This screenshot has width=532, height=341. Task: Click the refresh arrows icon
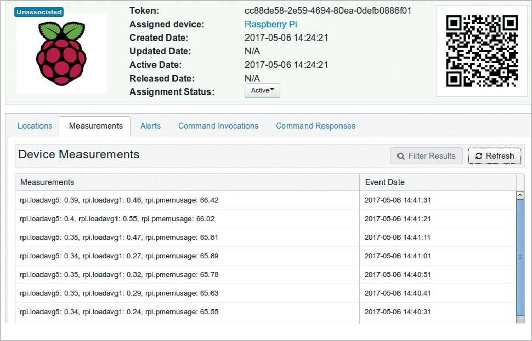(479, 156)
